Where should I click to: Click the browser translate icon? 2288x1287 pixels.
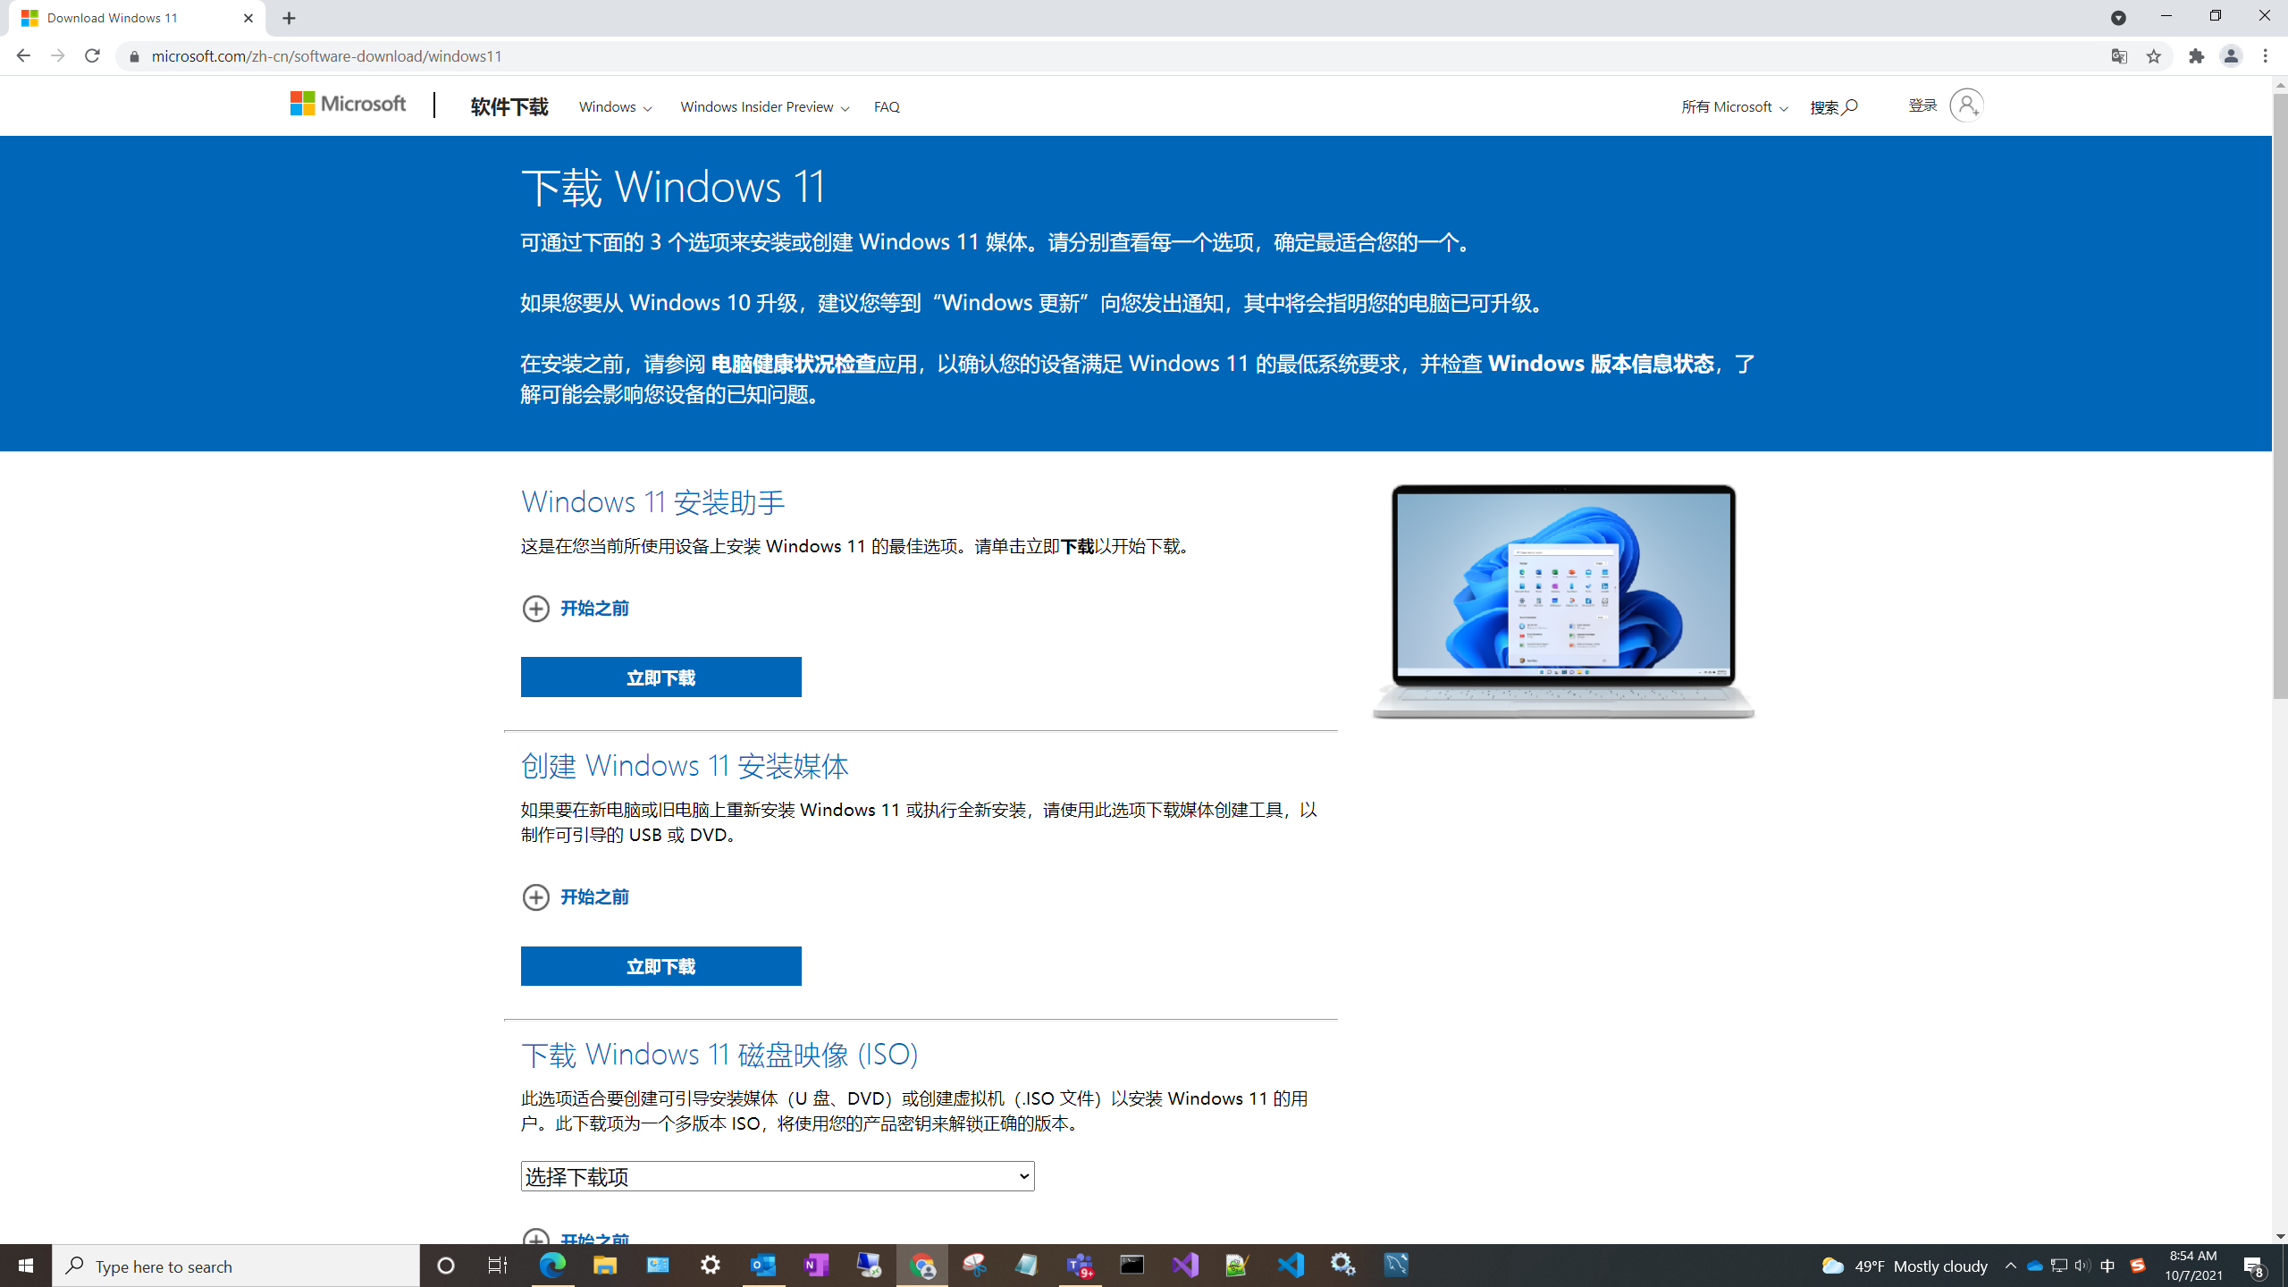point(2118,55)
